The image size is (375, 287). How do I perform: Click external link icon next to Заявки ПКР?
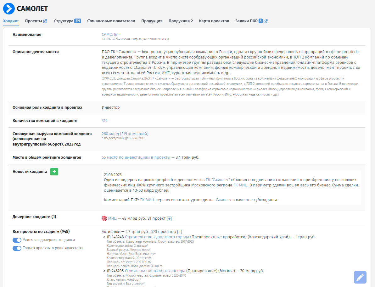tap(266, 21)
